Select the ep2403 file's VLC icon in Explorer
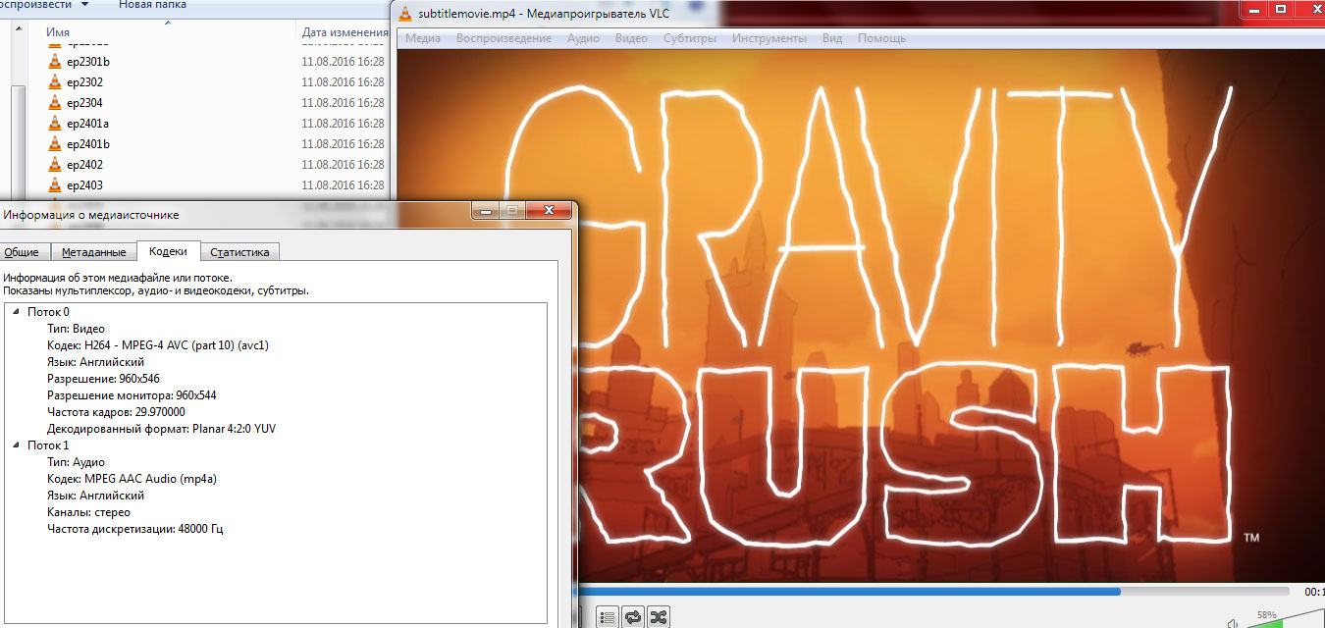1325x628 pixels. [55, 185]
